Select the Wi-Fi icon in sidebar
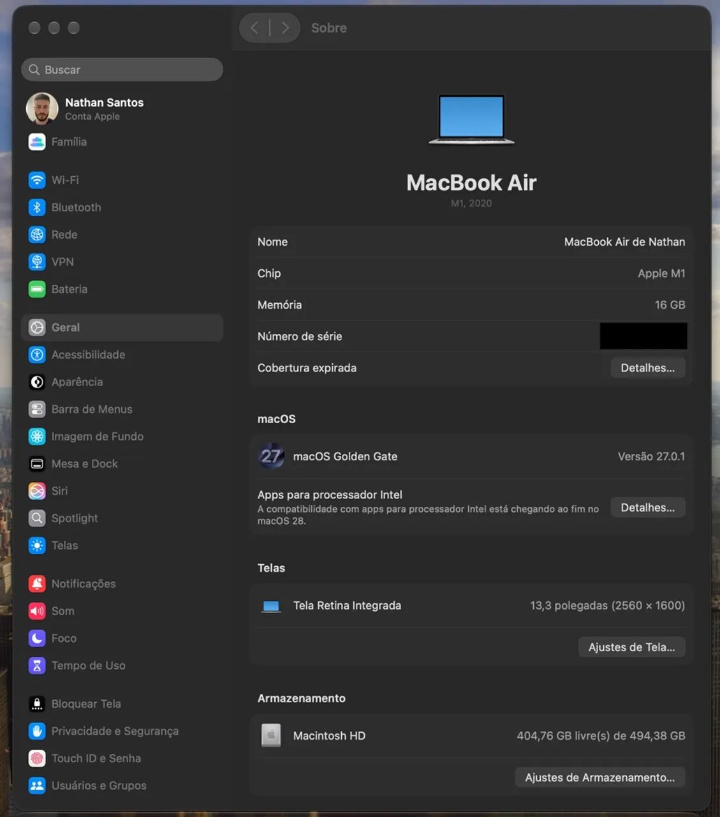This screenshot has width=720, height=817. (37, 180)
